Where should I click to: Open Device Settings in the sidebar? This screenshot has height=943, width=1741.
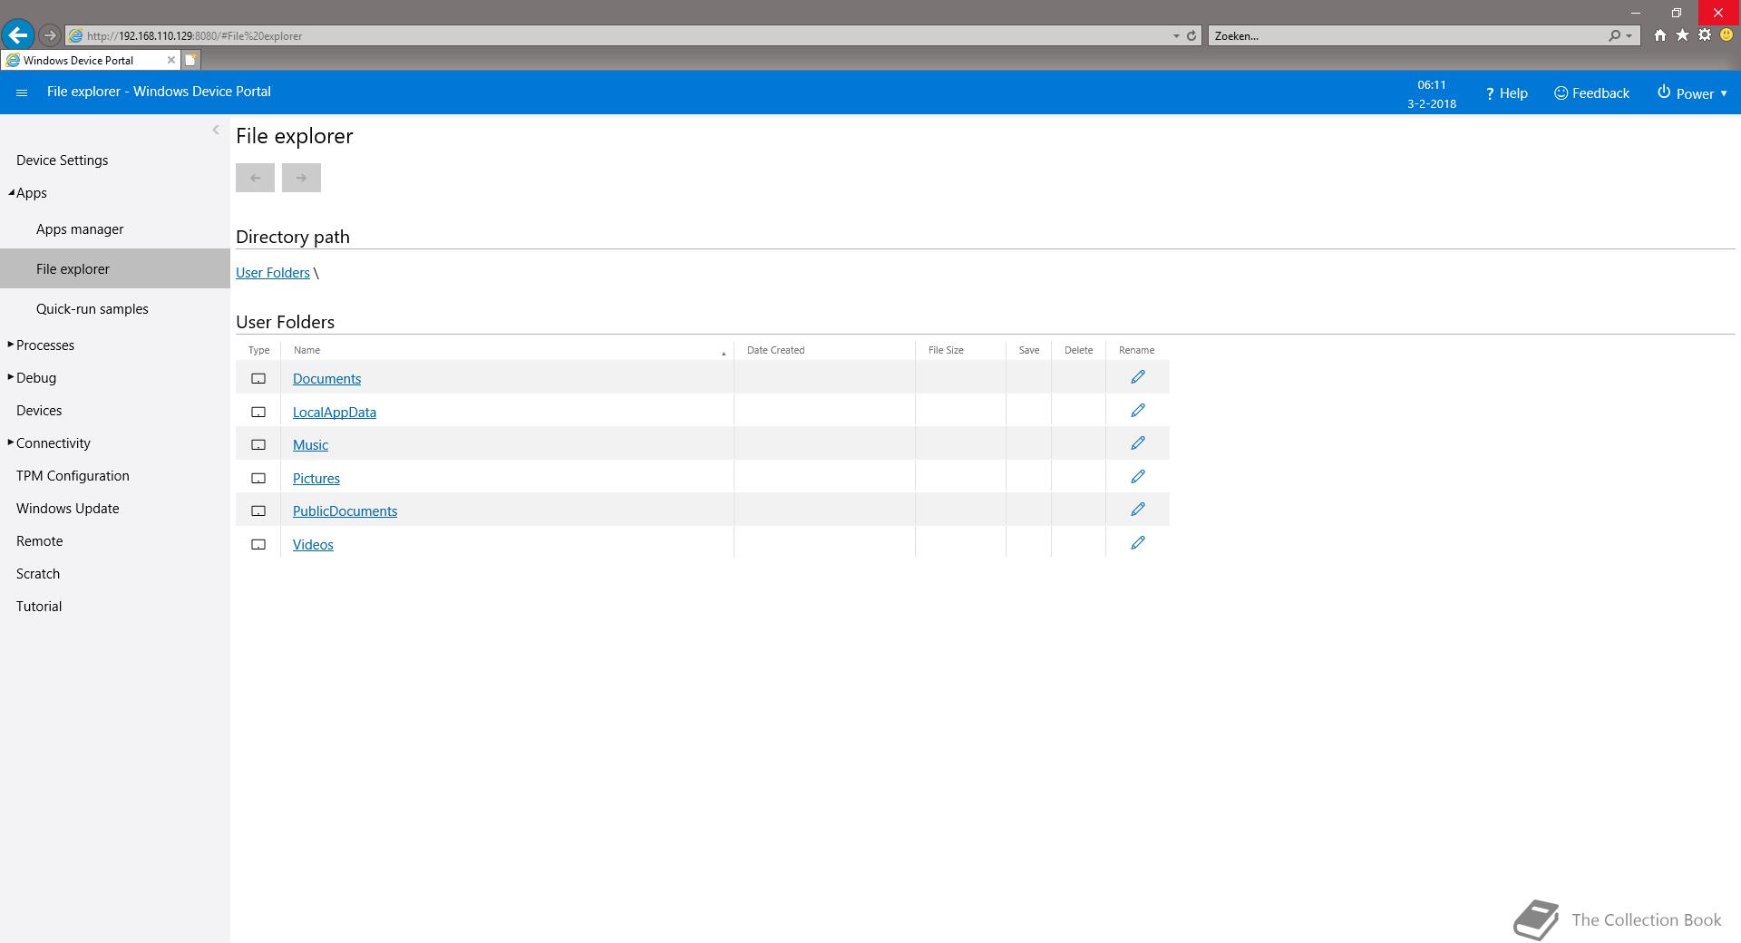[62, 160]
